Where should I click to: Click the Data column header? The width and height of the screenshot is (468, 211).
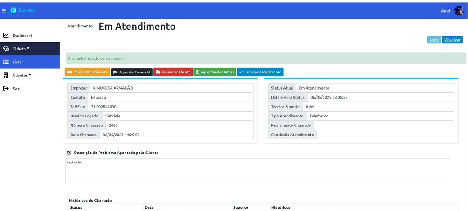[149, 207]
